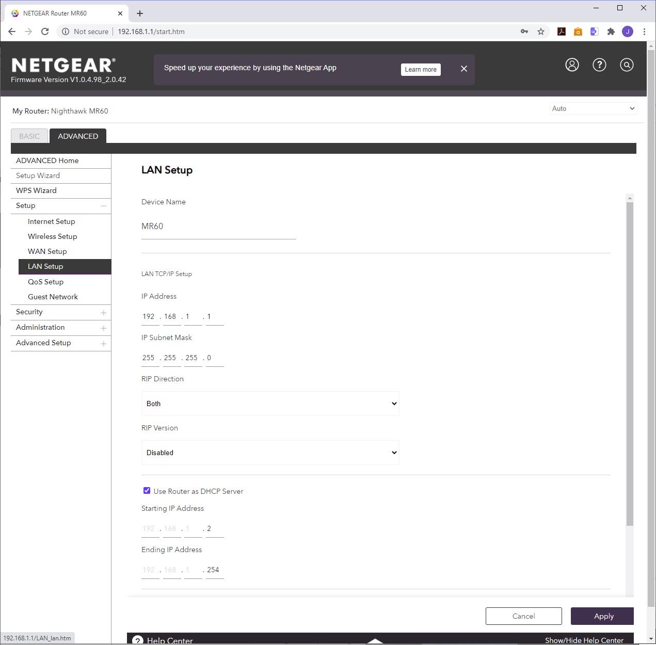This screenshot has height=645, width=656.
Task: Open the NETGEAR account profile icon
Action: pyautogui.click(x=572, y=65)
